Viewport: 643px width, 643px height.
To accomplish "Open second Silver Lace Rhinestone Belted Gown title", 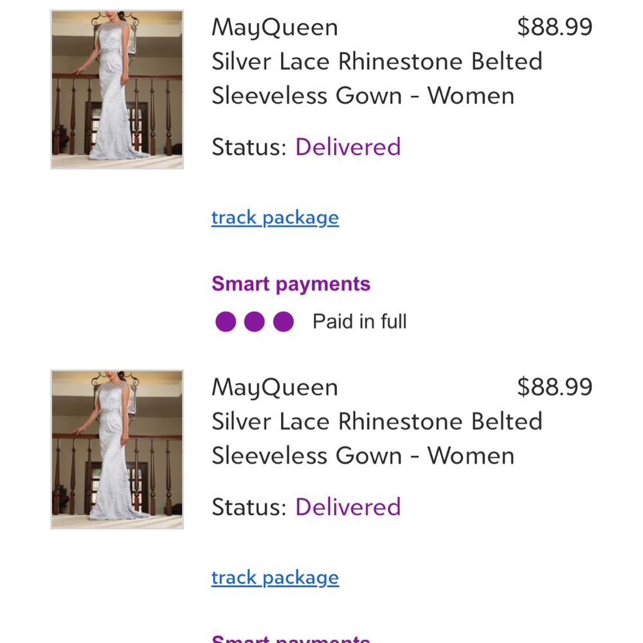I will 377,439.
